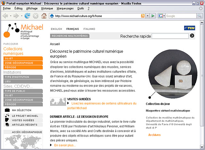Screen dimensions: 205x150
Task: Open the forward history dropdown arrow
Action: (21, 16)
